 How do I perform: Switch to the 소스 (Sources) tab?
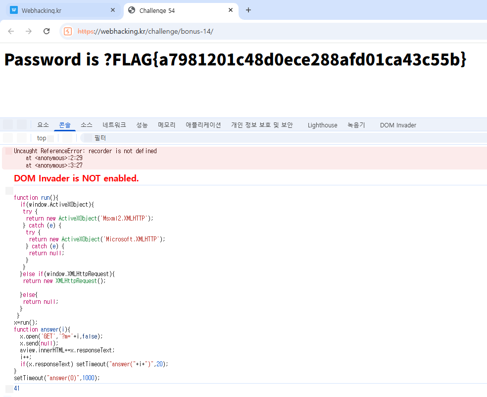click(x=87, y=125)
